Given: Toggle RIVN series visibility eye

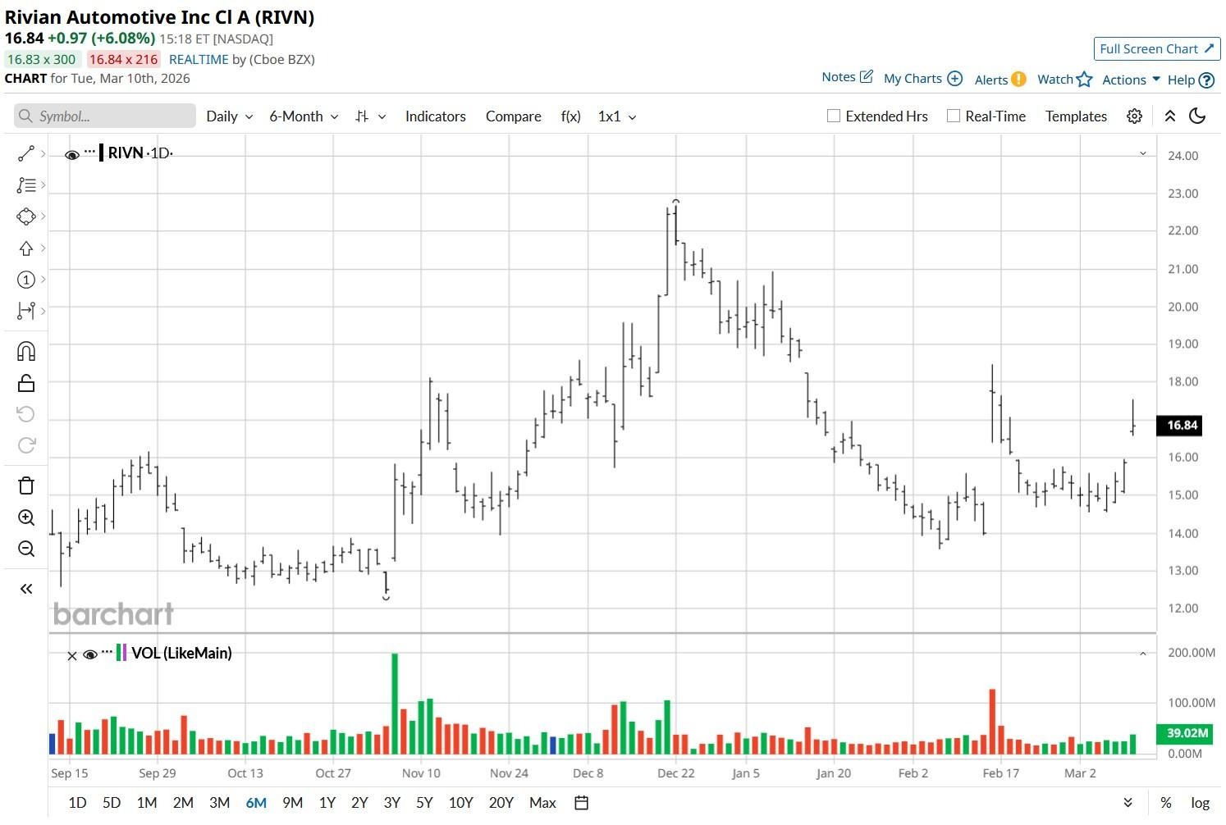Looking at the screenshot, I should [x=72, y=154].
